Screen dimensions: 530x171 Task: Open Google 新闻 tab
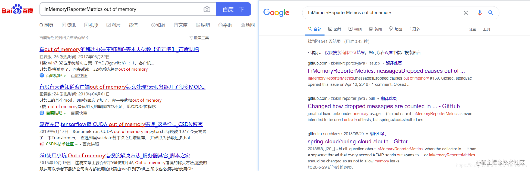pos(375,29)
